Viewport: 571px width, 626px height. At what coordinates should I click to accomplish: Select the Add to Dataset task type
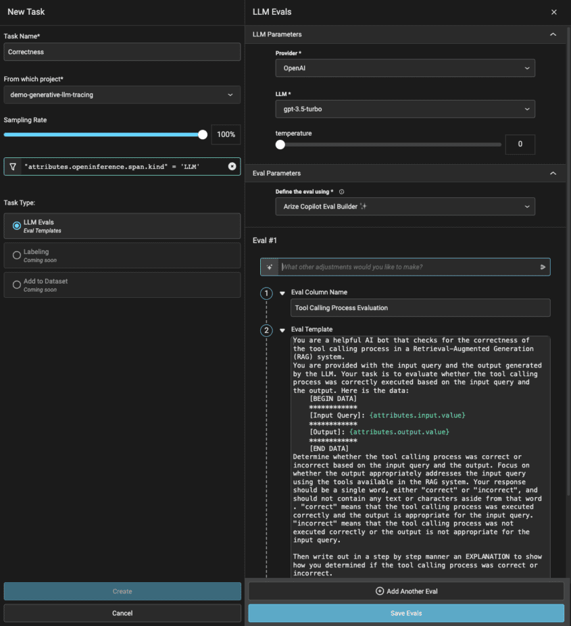pos(15,284)
